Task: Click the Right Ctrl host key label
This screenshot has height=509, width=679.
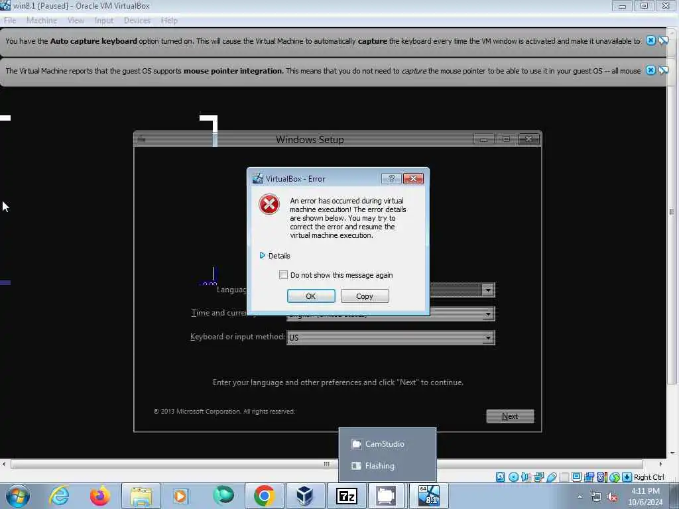Action: (x=648, y=477)
